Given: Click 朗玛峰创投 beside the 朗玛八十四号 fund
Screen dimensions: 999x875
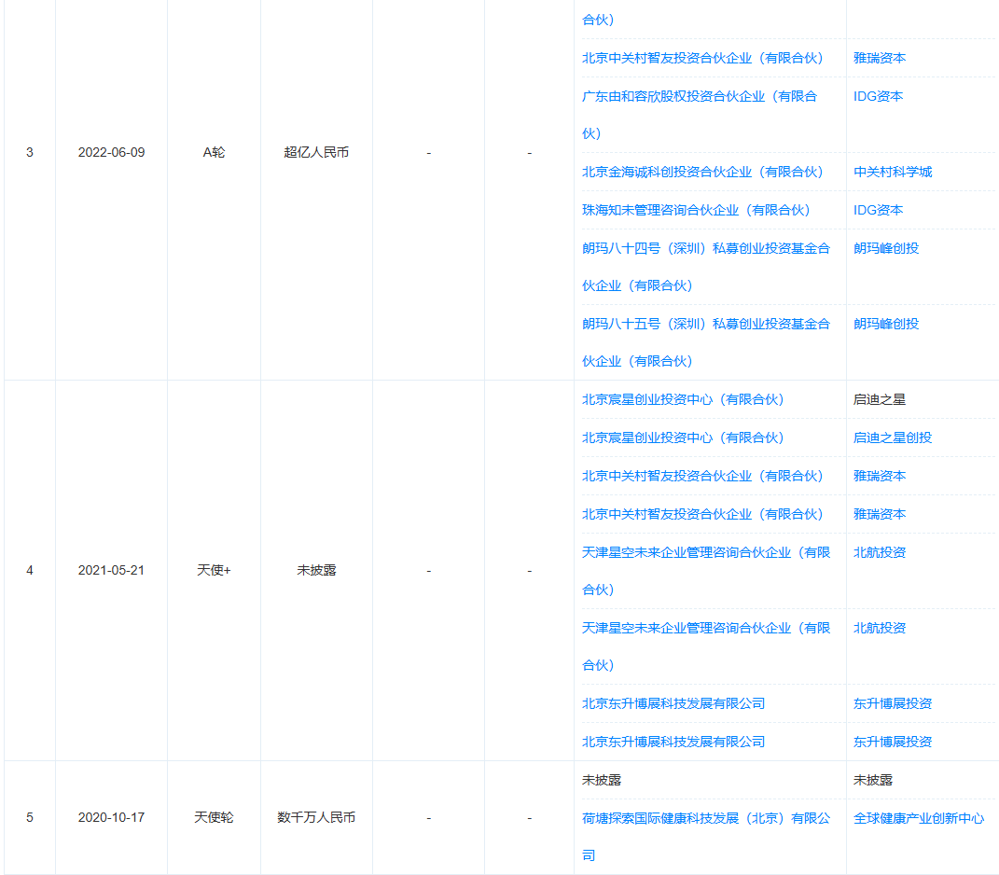Looking at the screenshot, I should 885,248.
